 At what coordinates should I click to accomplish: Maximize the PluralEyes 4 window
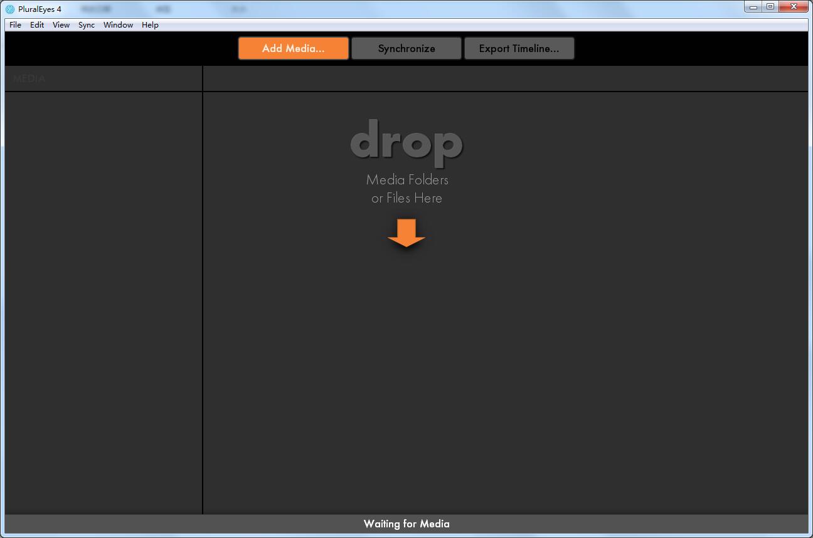(x=770, y=7)
